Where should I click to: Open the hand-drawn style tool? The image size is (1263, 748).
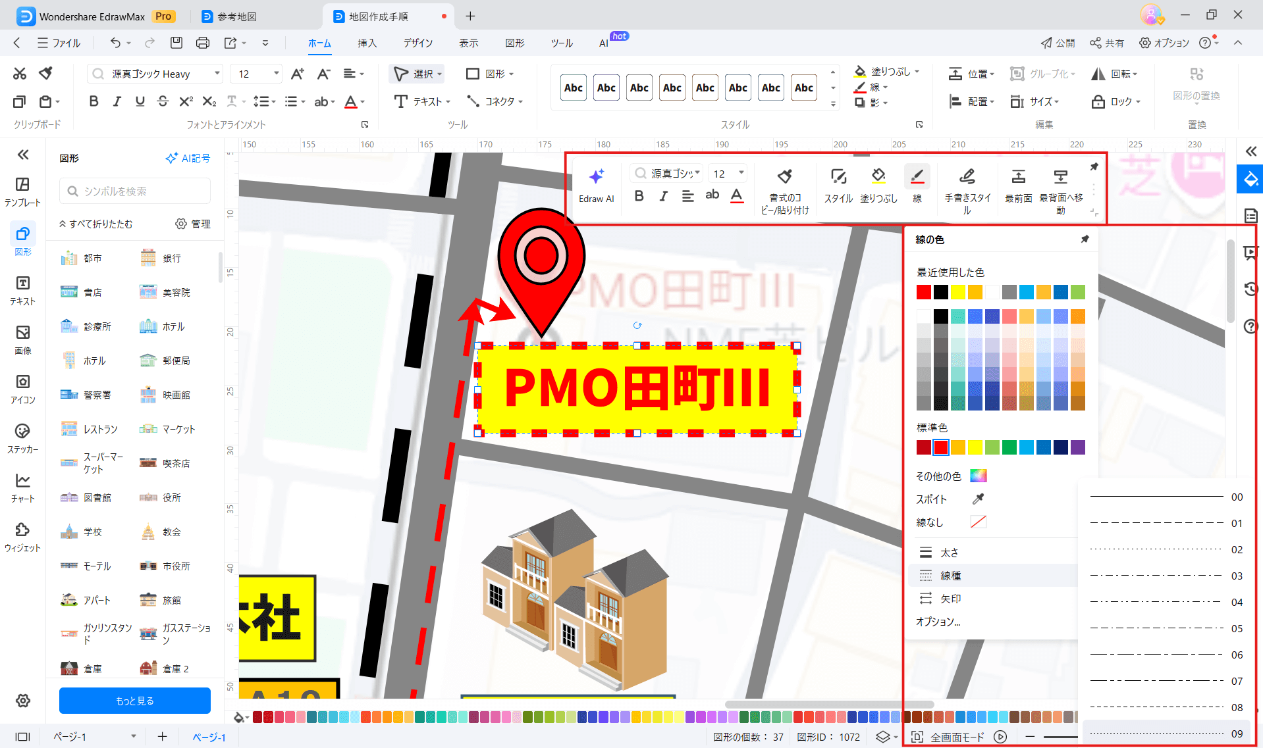coord(967,177)
